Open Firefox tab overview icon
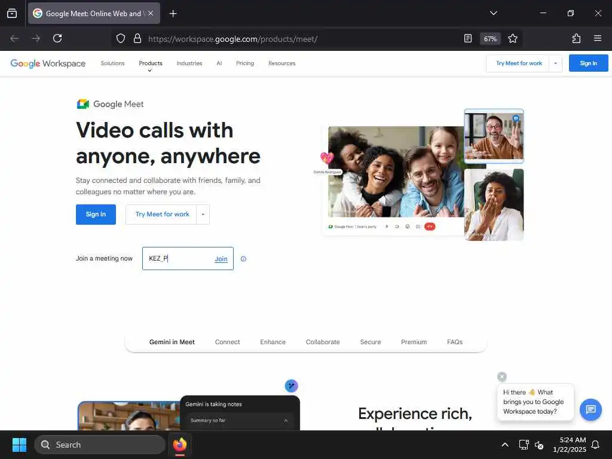 click(12, 13)
